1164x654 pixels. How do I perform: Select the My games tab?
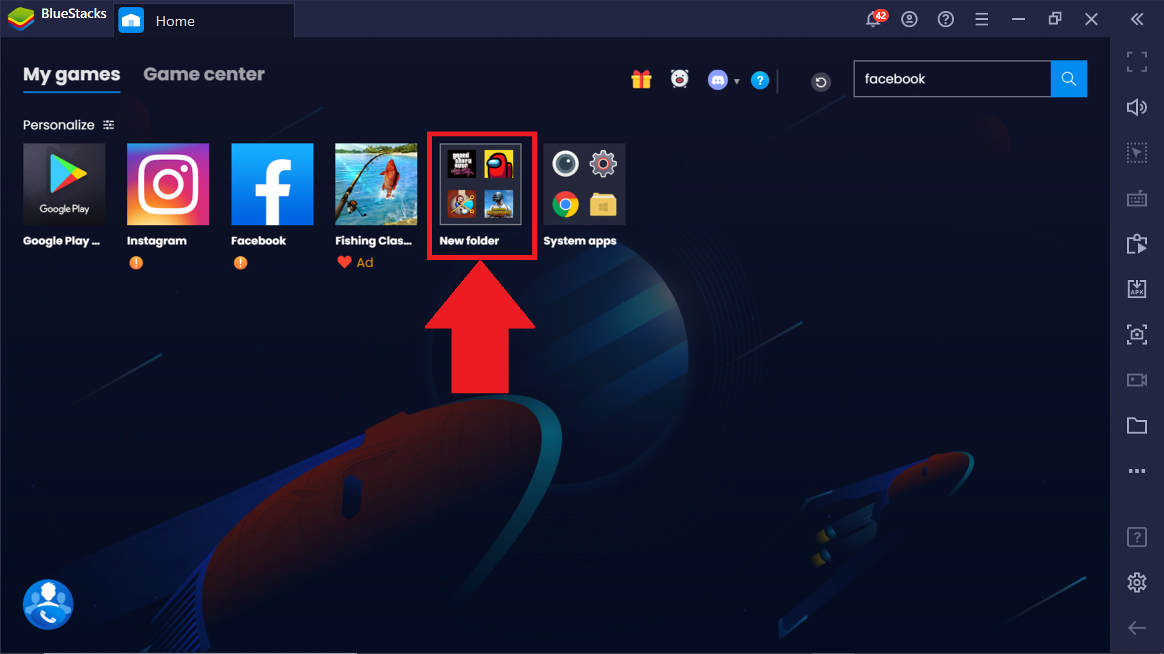72,74
